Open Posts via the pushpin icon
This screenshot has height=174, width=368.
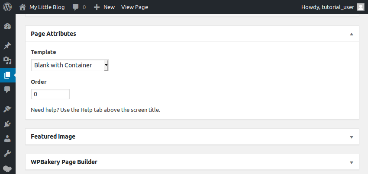coord(7,46)
